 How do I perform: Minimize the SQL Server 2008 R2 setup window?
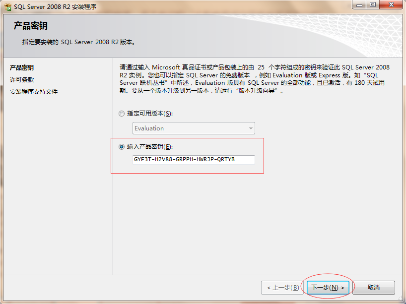(x=359, y=4)
